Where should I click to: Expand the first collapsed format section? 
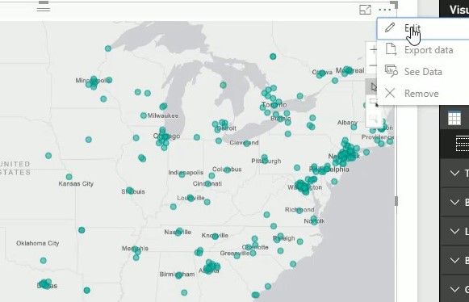tap(454, 173)
